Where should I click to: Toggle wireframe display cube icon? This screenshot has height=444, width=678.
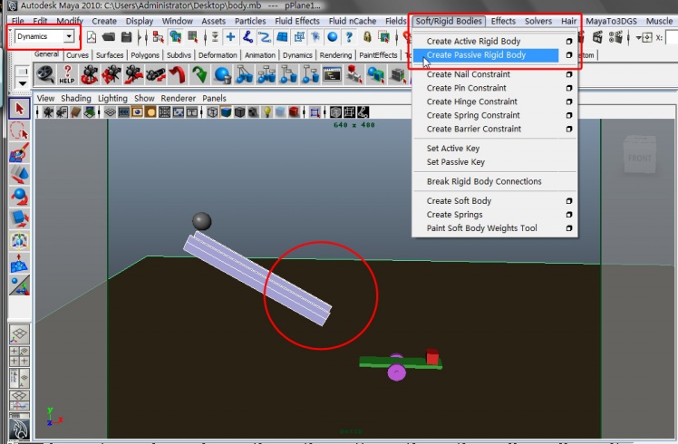[212, 112]
